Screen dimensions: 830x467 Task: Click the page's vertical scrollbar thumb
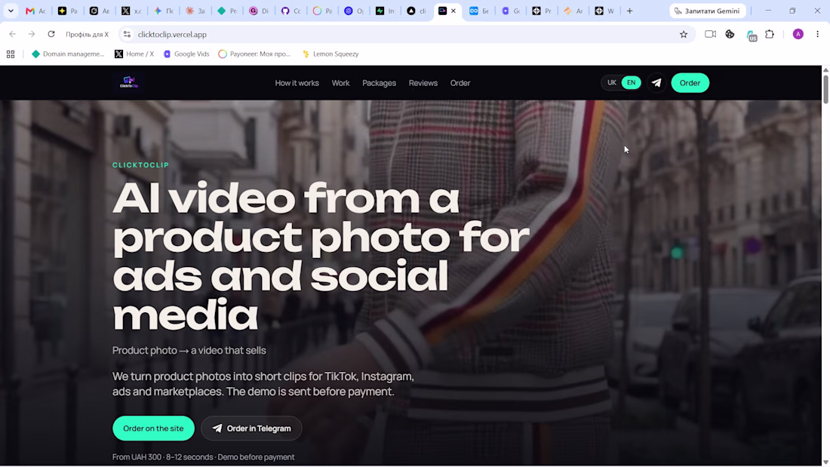coord(825,89)
